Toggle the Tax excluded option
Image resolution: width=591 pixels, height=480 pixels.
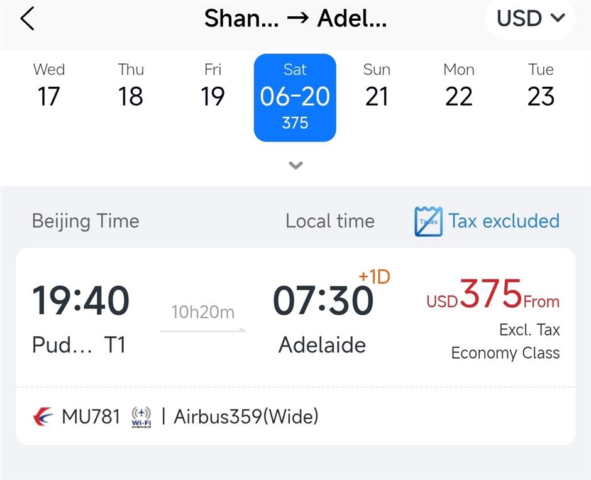tap(503, 221)
